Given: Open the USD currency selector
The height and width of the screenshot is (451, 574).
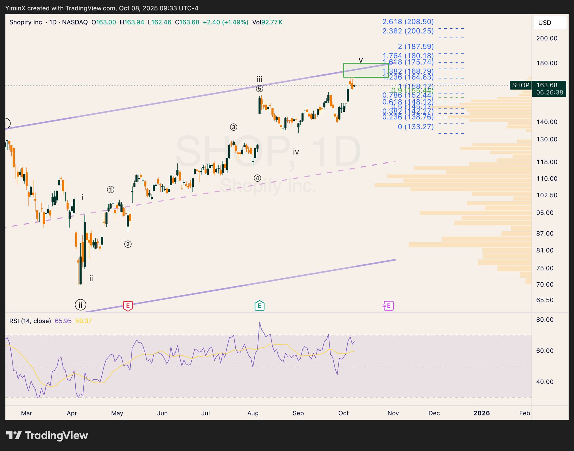Looking at the screenshot, I should click(549, 23).
